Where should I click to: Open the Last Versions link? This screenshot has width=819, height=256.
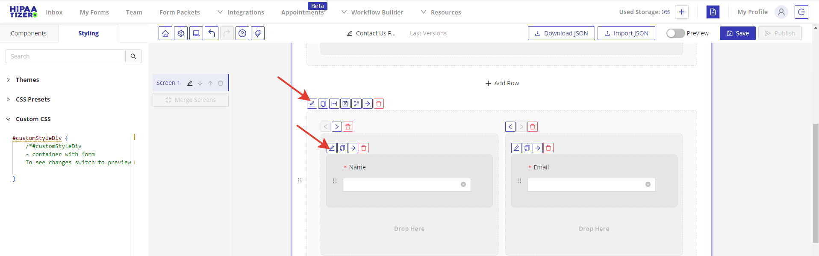pyautogui.click(x=428, y=33)
